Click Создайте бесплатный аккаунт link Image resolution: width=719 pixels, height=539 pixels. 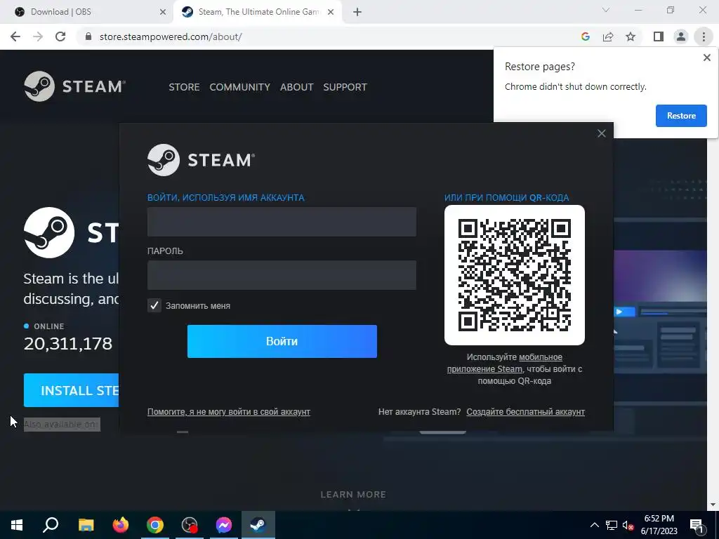525,411
